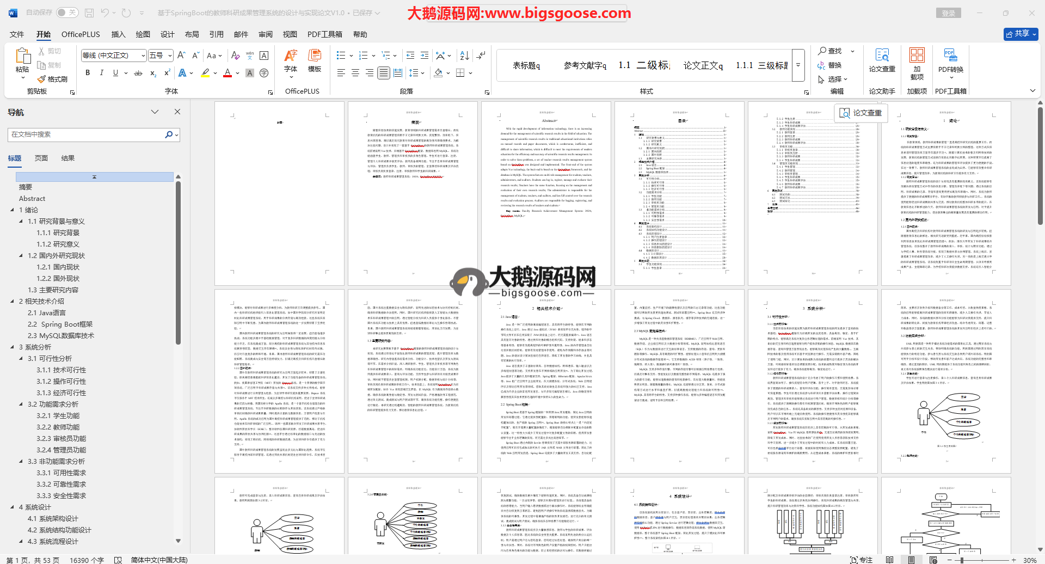Switch to the 页面 navigation tab

(x=41, y=158)
